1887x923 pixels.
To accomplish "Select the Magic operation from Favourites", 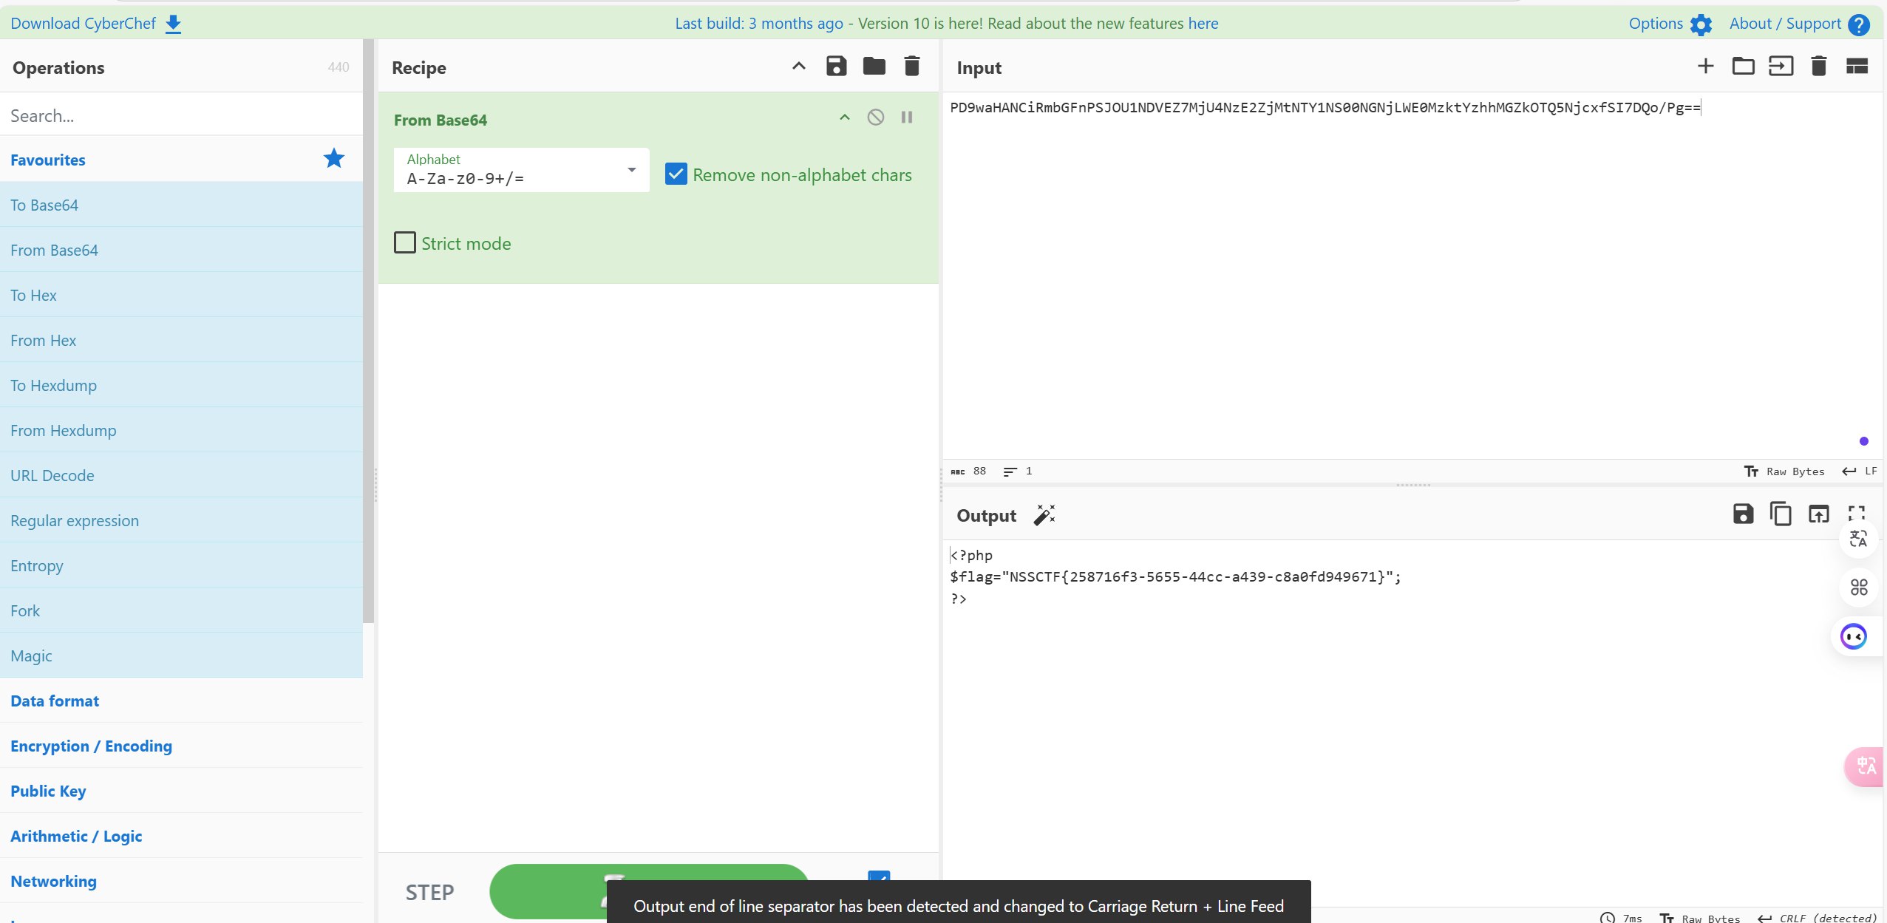I will (x=31, y=655).
